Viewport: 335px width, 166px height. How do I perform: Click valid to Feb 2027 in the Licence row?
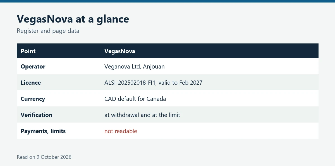click(x=180, y=83)
